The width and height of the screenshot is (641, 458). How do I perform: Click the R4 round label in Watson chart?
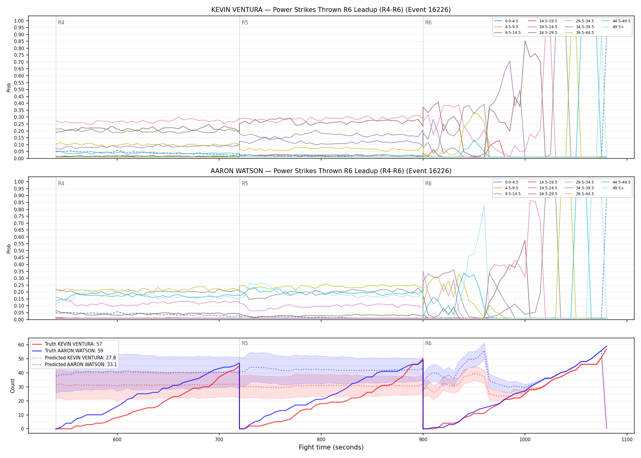pos(61,184)
